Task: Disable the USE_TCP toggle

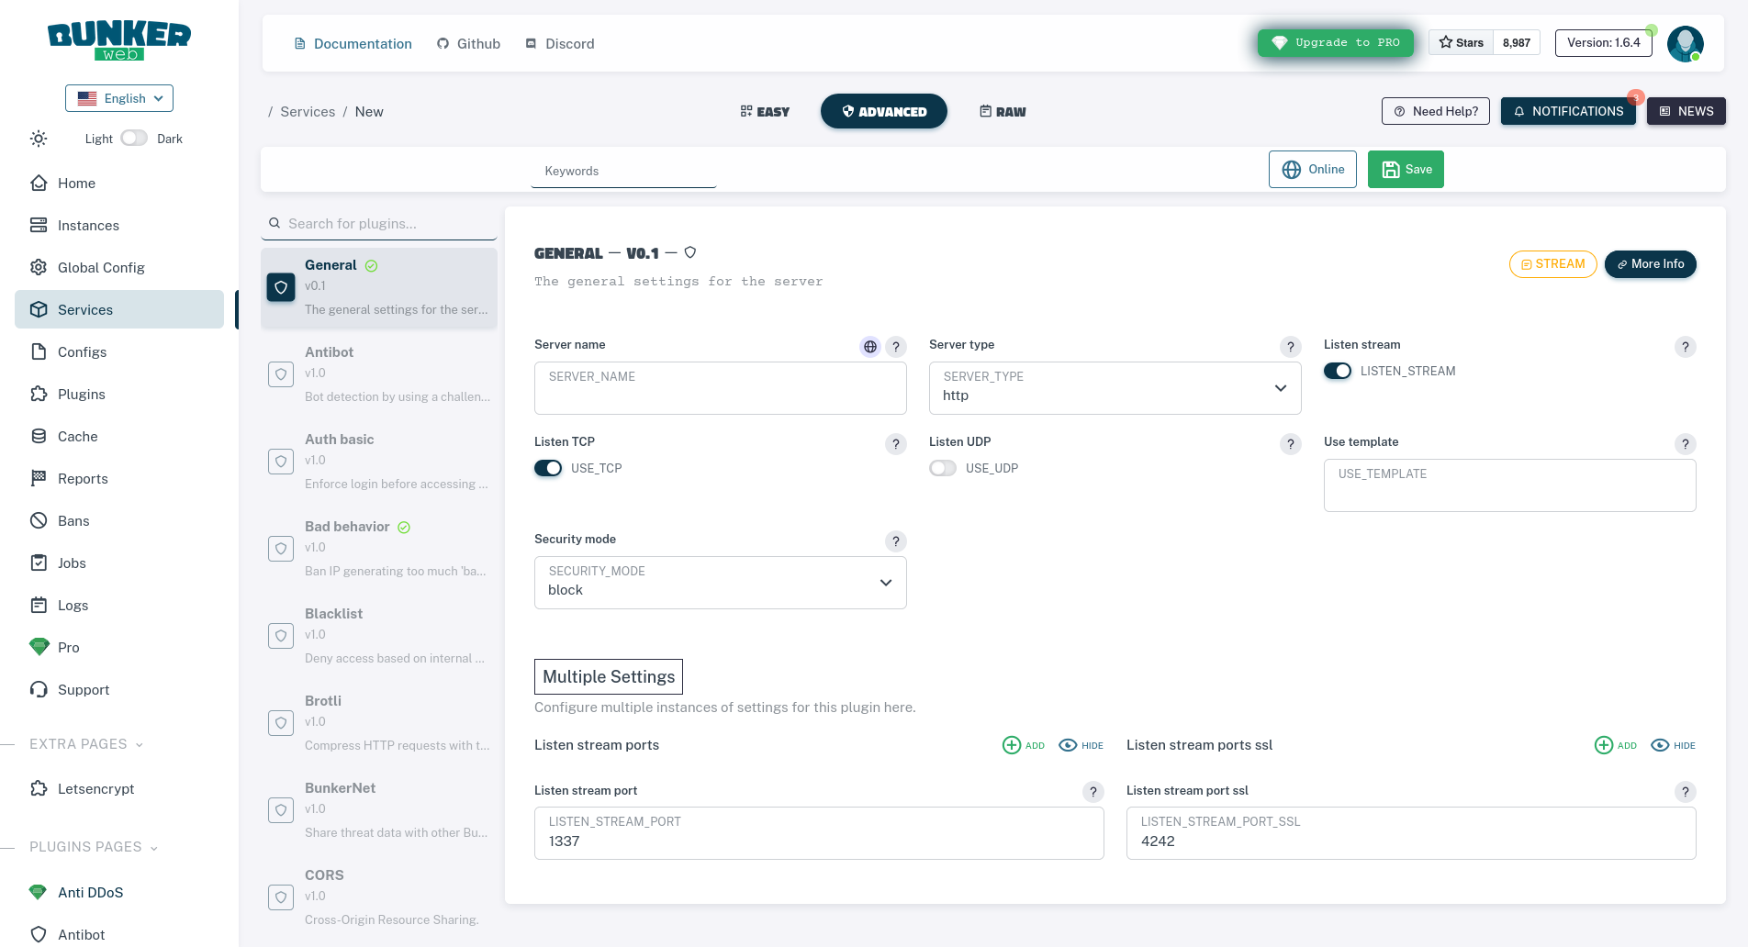Action: click(x=547, y=468)
